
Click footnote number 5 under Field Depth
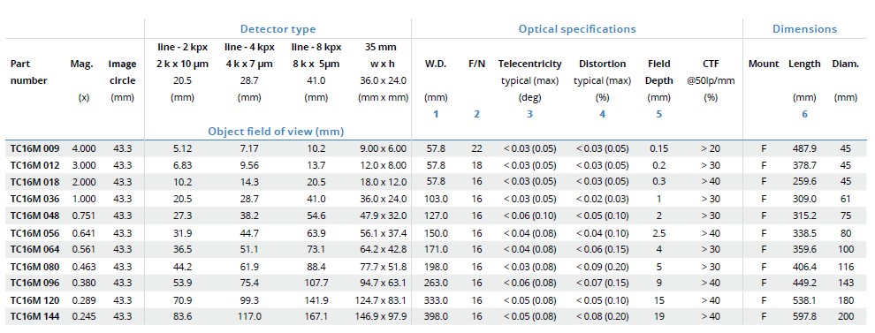pyautogui.click(x=659, y=114)
